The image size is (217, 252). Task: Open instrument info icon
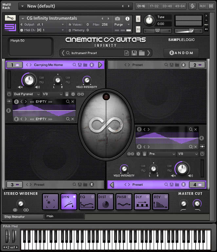(x=128, y=19)
